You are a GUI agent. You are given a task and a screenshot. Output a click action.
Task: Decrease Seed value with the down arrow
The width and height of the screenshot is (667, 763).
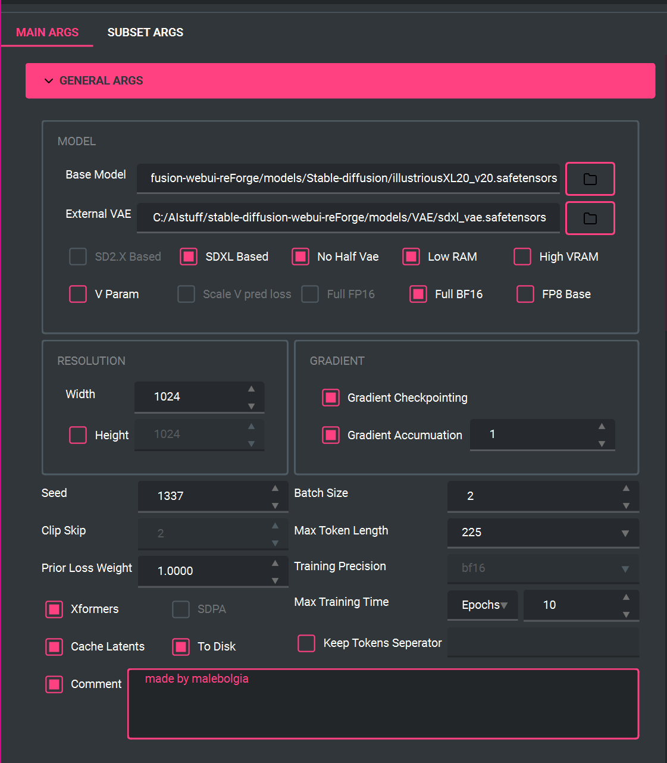275,505
